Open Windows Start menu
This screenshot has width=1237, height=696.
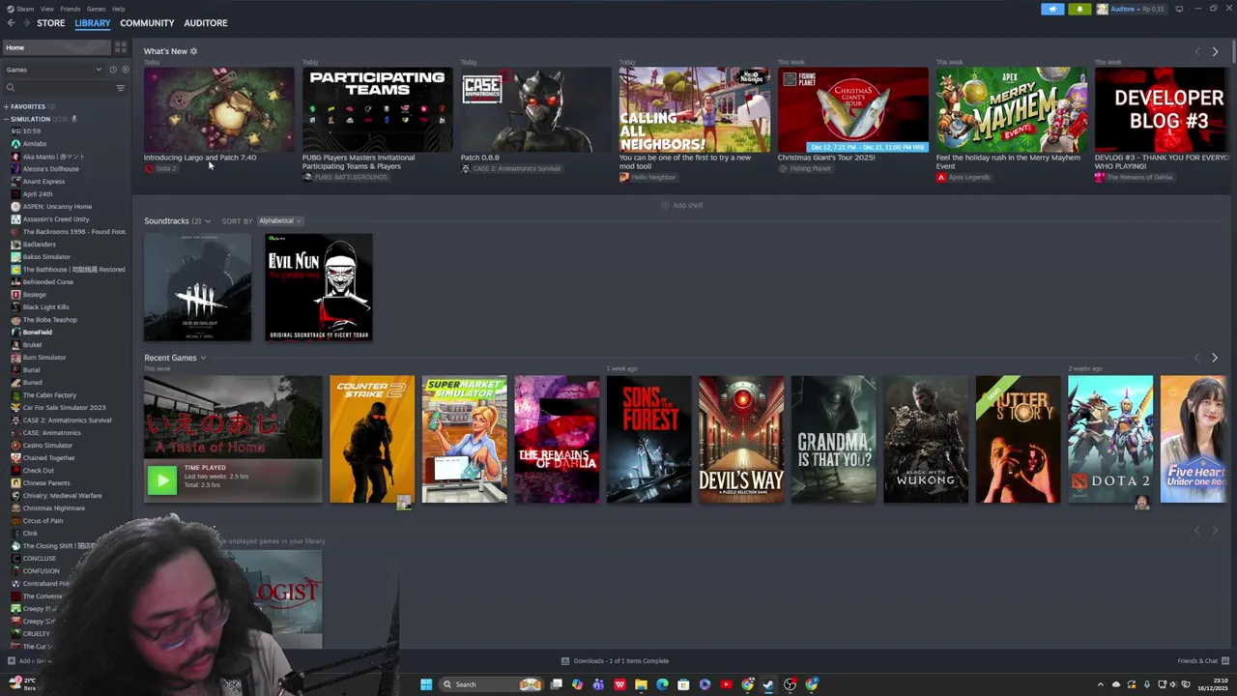pyautogui.click(x=426, y=684)
